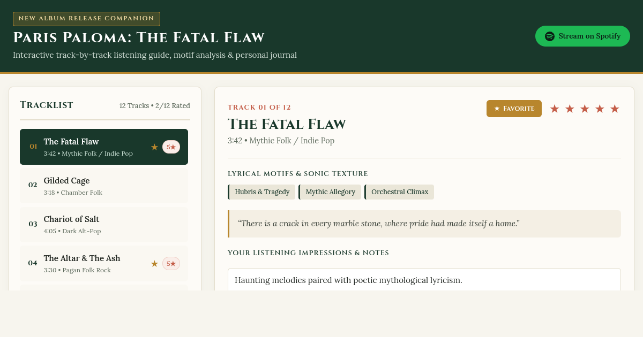This screenshot has height=337, width=643.
Task: Click the Stream on Spotify button
Action: tap(582, 36)
